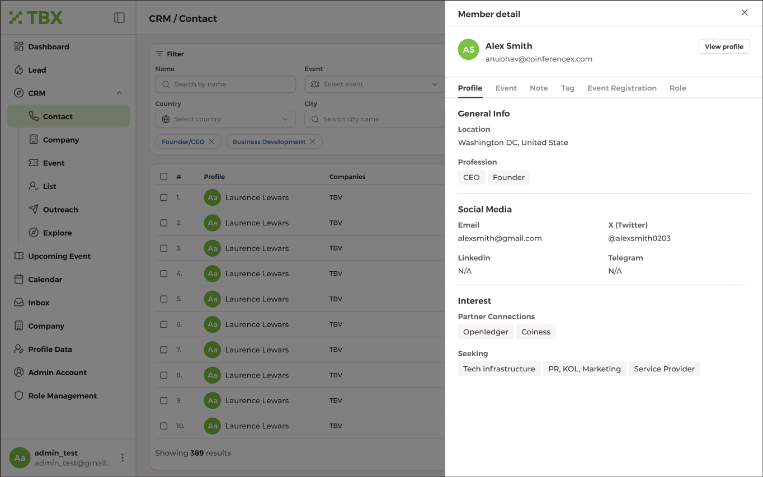Click the PR, KOL, Marketing tag
The height and width of the screenshot is (477, 763).
click(x=585, y=369)
